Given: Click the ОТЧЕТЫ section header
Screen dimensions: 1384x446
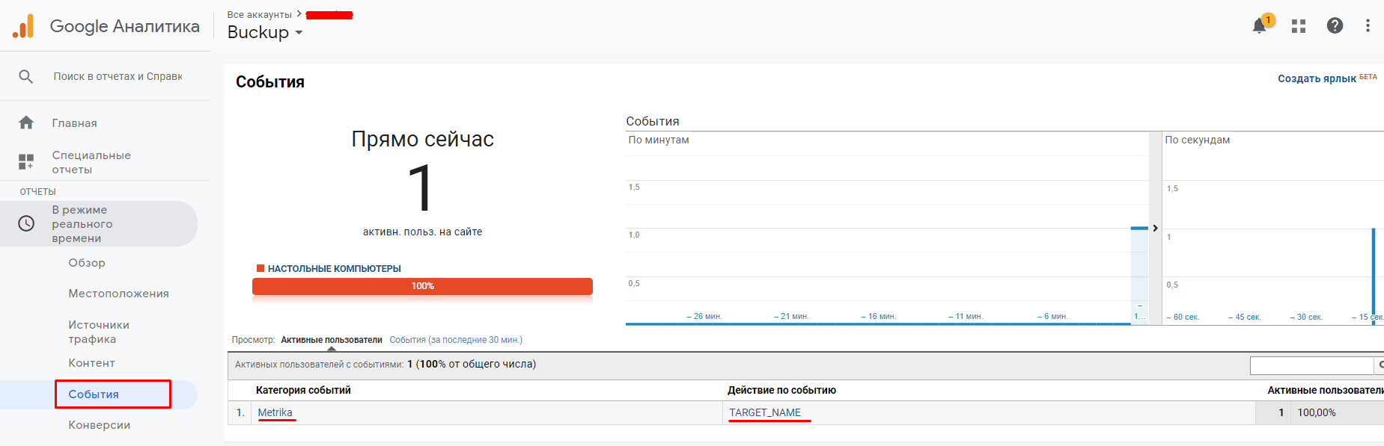Looking at the screenshot, I should (37, 192).
